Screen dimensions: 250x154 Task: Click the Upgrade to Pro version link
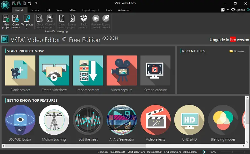click(229, 40)
